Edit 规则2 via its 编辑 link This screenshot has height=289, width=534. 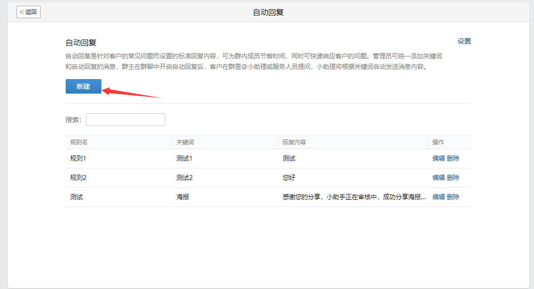click(x=438, y=178)
